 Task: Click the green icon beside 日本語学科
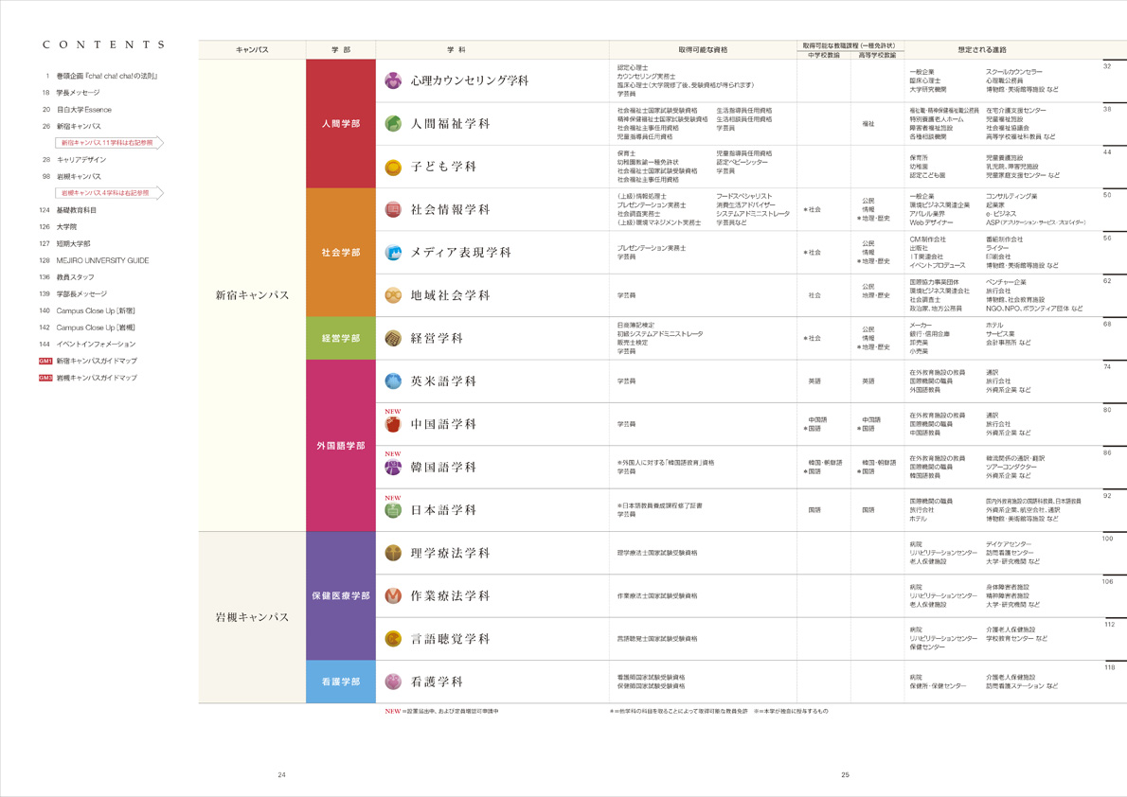[x=392, y=510]
